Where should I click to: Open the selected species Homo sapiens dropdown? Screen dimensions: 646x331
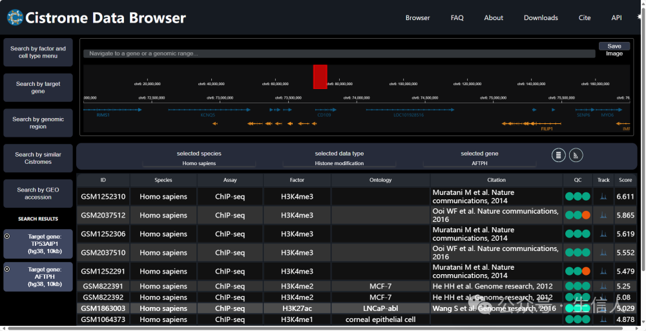pyautogui.click(x=199, y=163)
